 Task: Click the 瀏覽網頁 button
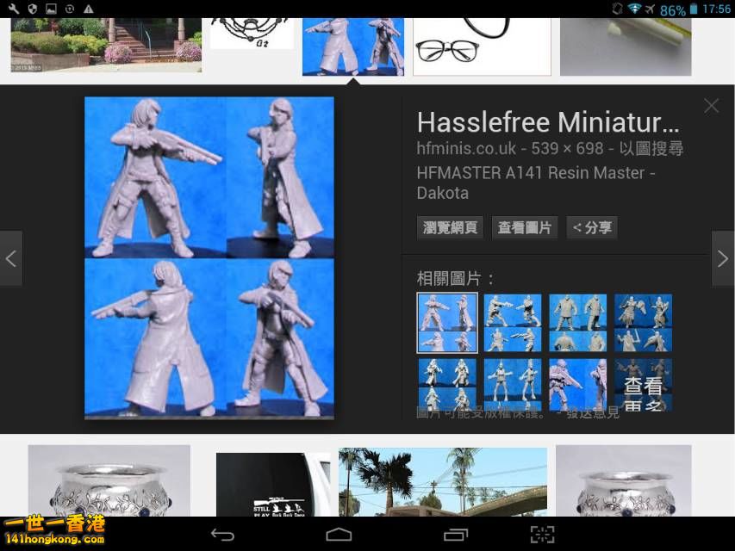coord(450,227)
